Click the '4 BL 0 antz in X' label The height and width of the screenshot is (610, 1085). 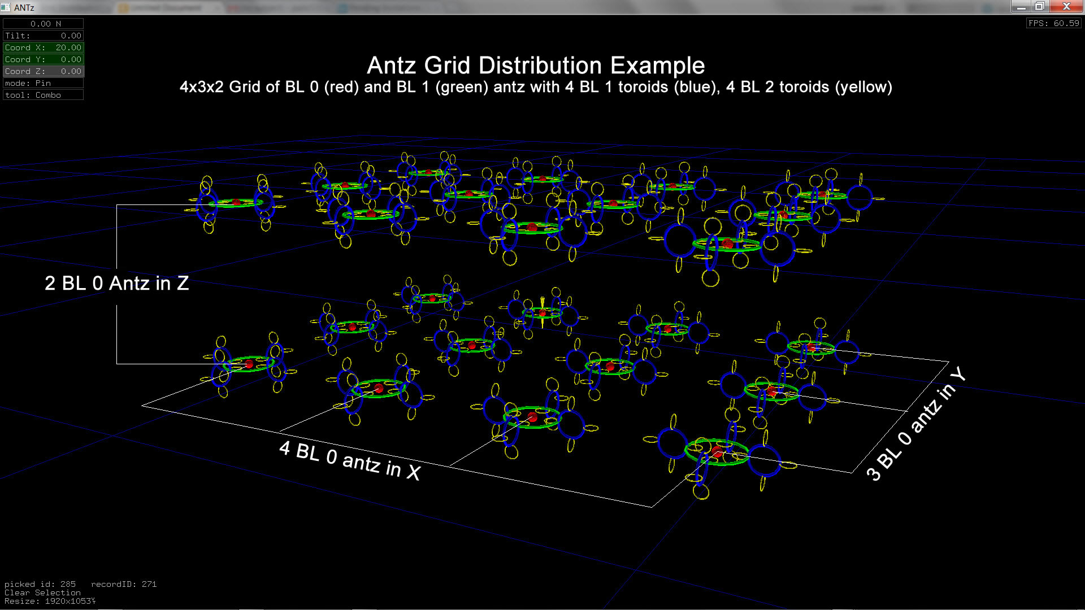(x=350, y=461)
